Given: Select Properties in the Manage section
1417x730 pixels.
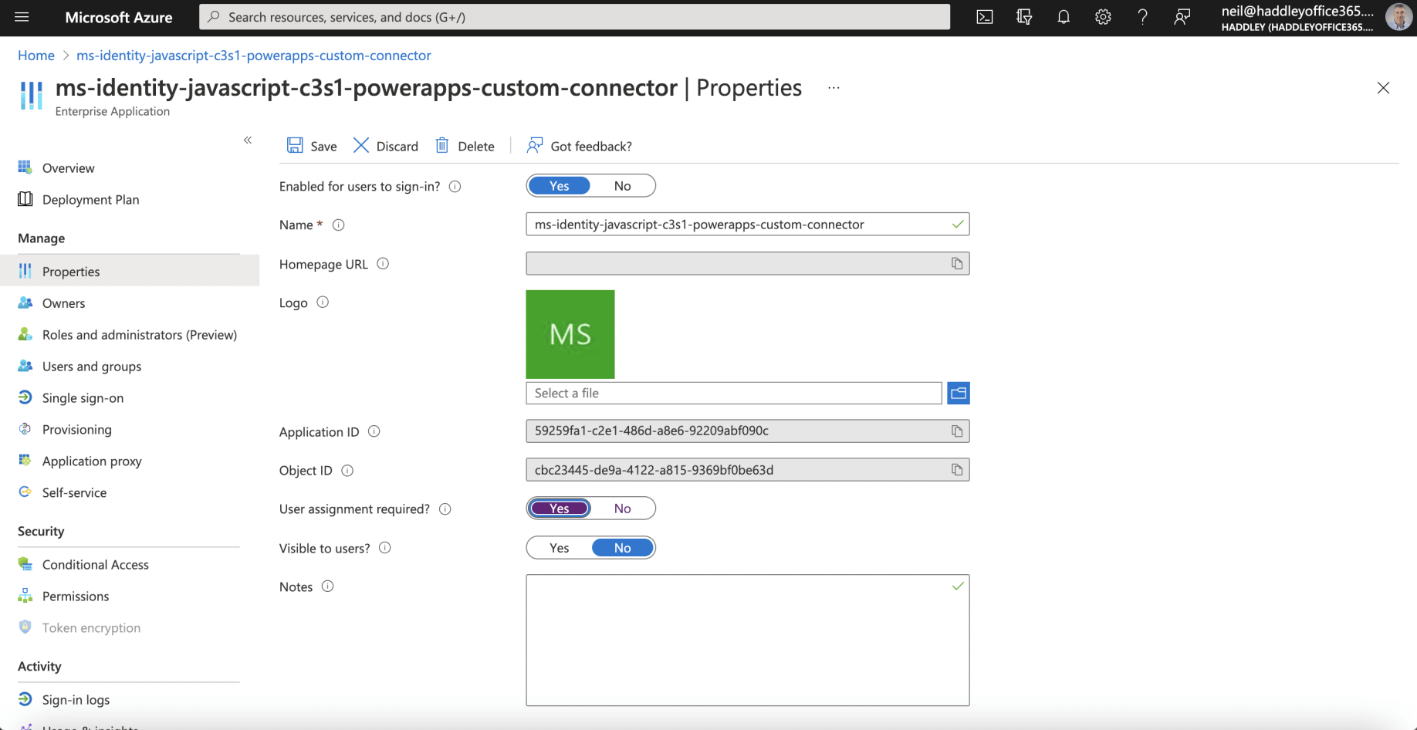Looking at the screenshot, I should pos(130,272).
